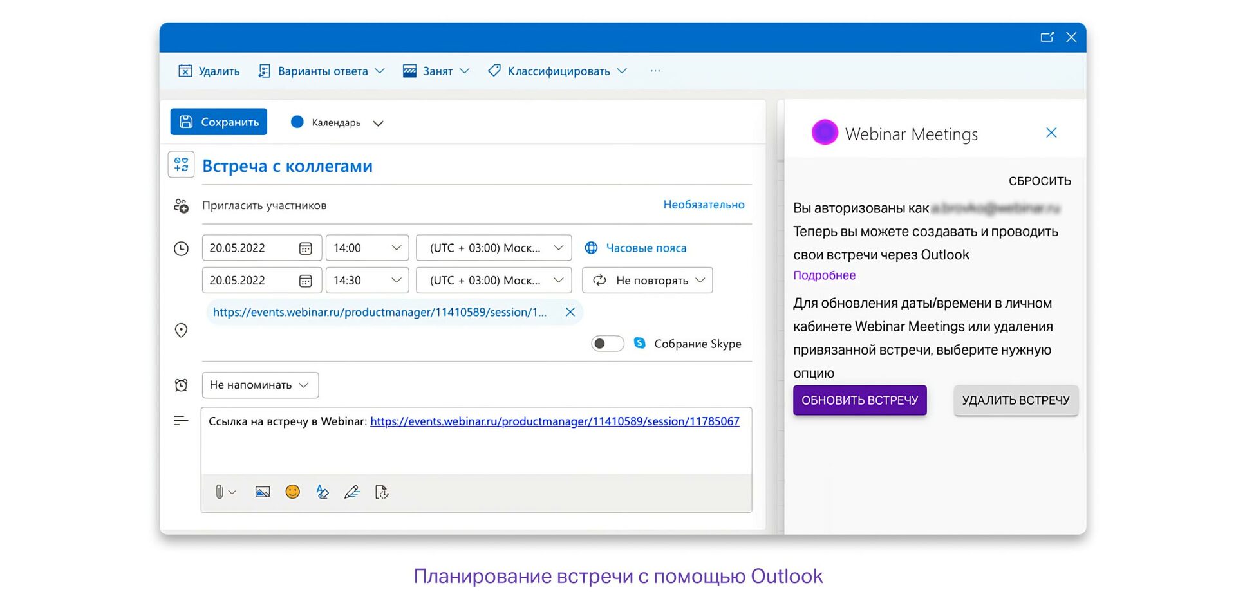The image size is (1236, 601).
Task: Remove the webinar location link with X
Action: (x=570, y=312)
